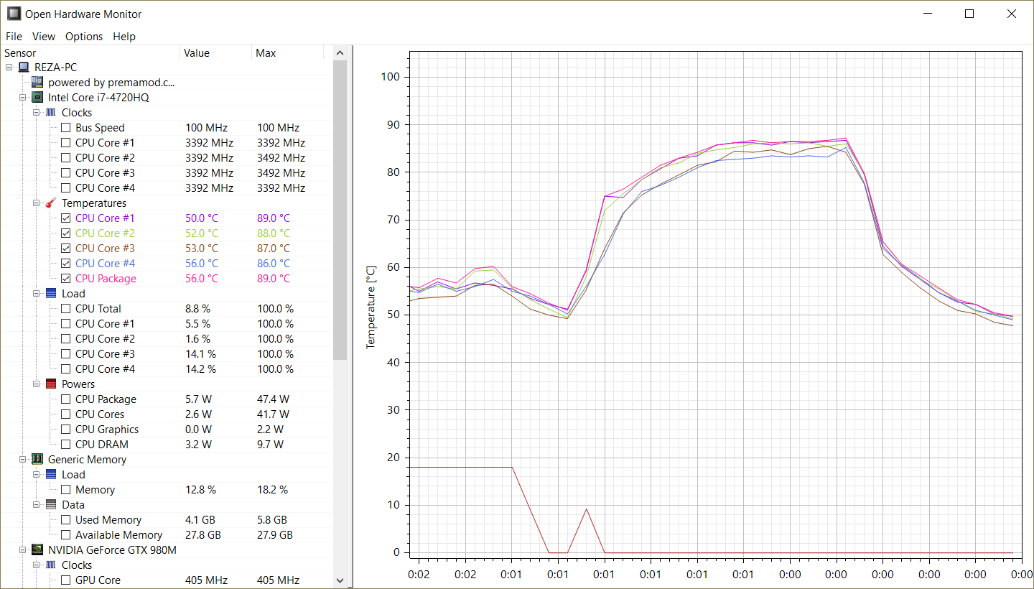Screen dimensions: 1034x589
Task: Collapse the CPU Clocks group
Action: pyautogui.click(x=37, y=112)
